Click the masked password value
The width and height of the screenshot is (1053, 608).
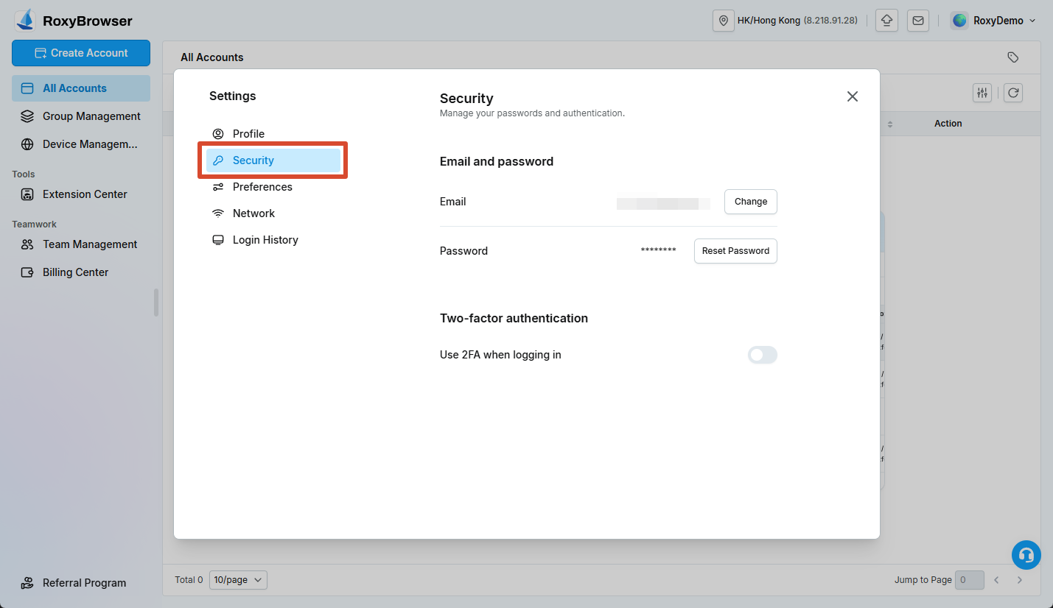659,251
